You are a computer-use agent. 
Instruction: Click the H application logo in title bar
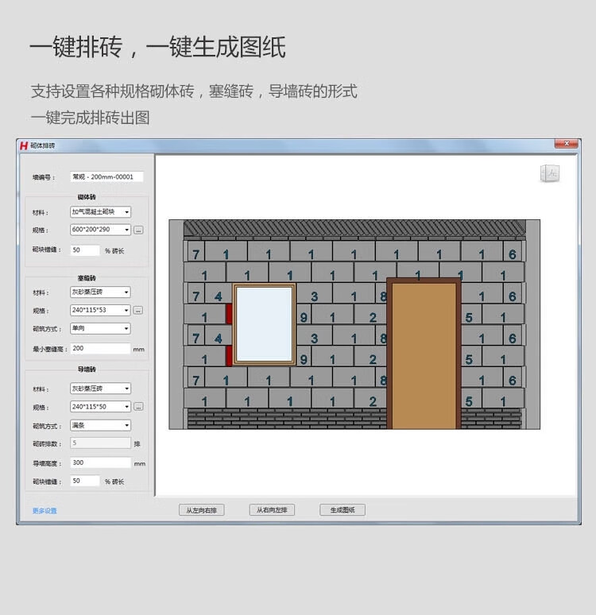(x=24, y=145)
